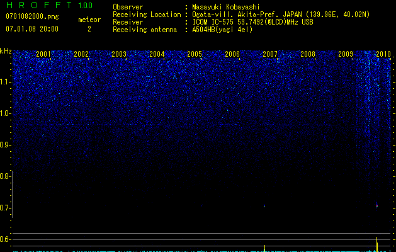
Task: Click the 0.6 kHz axis label
Action: click(x=4, y=239)
